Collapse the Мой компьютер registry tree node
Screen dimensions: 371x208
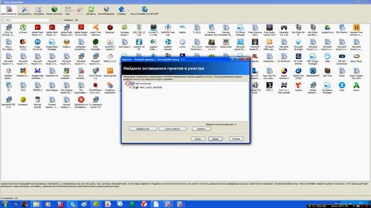(x=129, y=83)
